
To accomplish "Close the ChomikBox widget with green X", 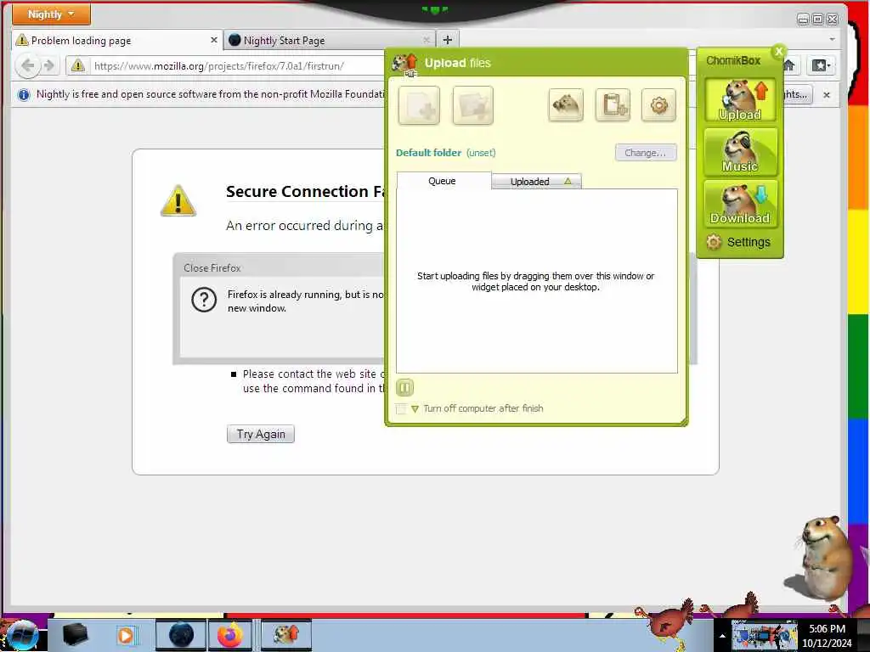I will click(778, 51).
